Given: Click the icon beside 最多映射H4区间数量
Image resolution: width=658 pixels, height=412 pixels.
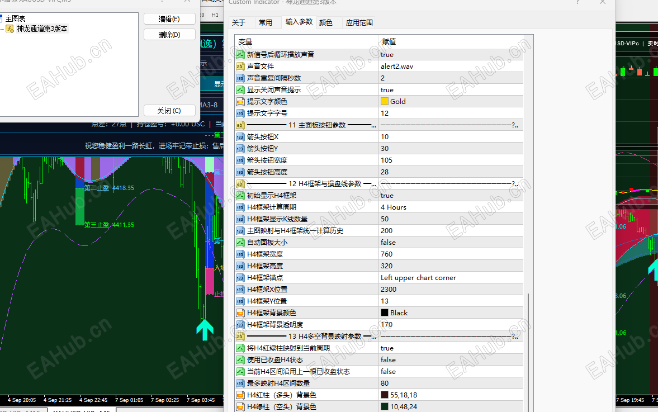Looking at the screenshot, I should click(x=240, y=383).
